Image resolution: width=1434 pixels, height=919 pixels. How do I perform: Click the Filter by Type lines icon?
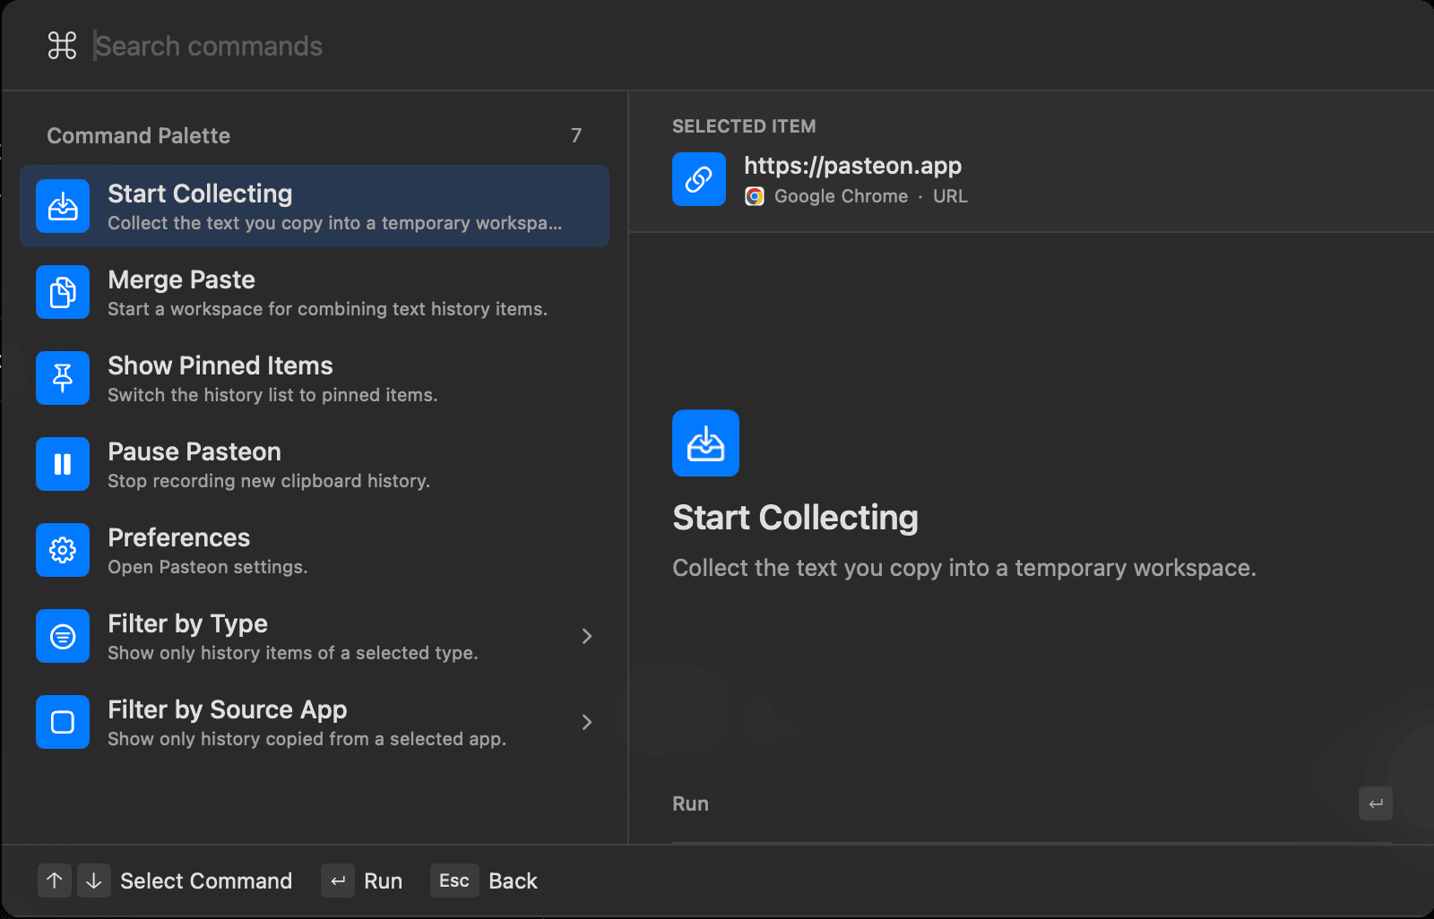(x=63, y=636)
